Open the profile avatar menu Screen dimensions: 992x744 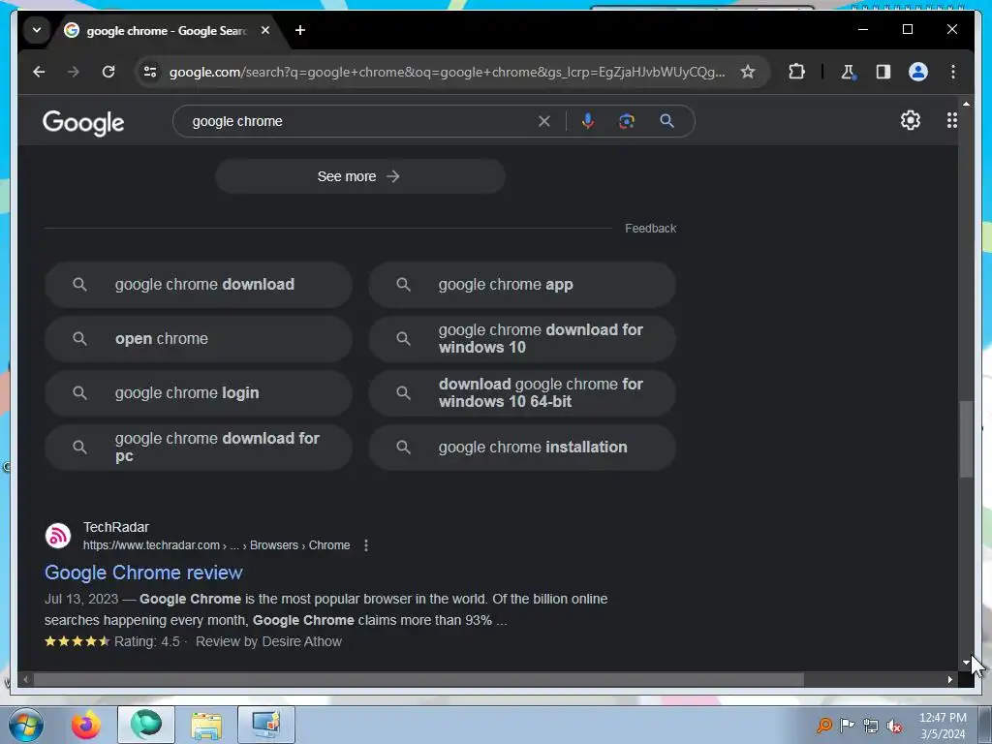[x=918, y=72]
